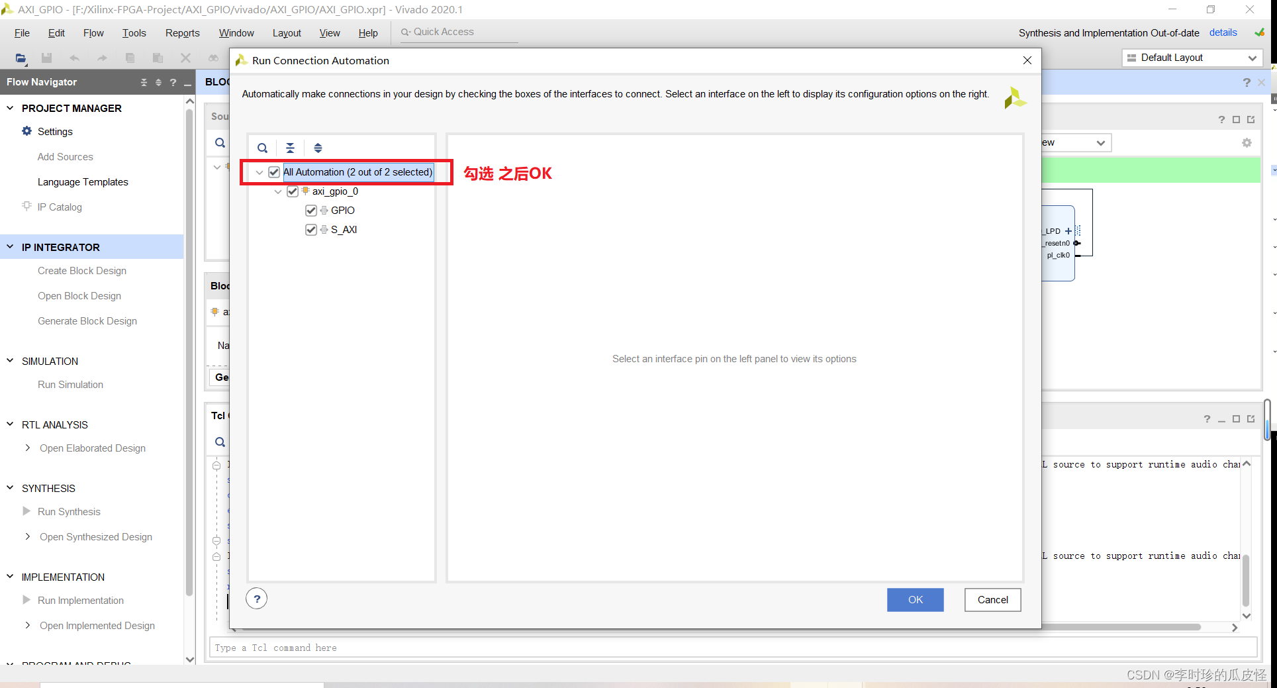The image size is (1277, 688).
Task: Open the Edit menu
Action: [x=56, y=33]
